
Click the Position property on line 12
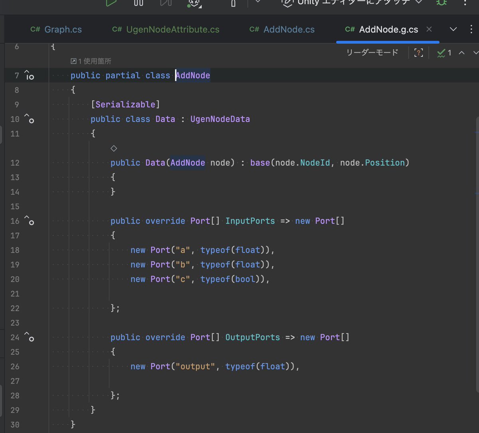385,163
